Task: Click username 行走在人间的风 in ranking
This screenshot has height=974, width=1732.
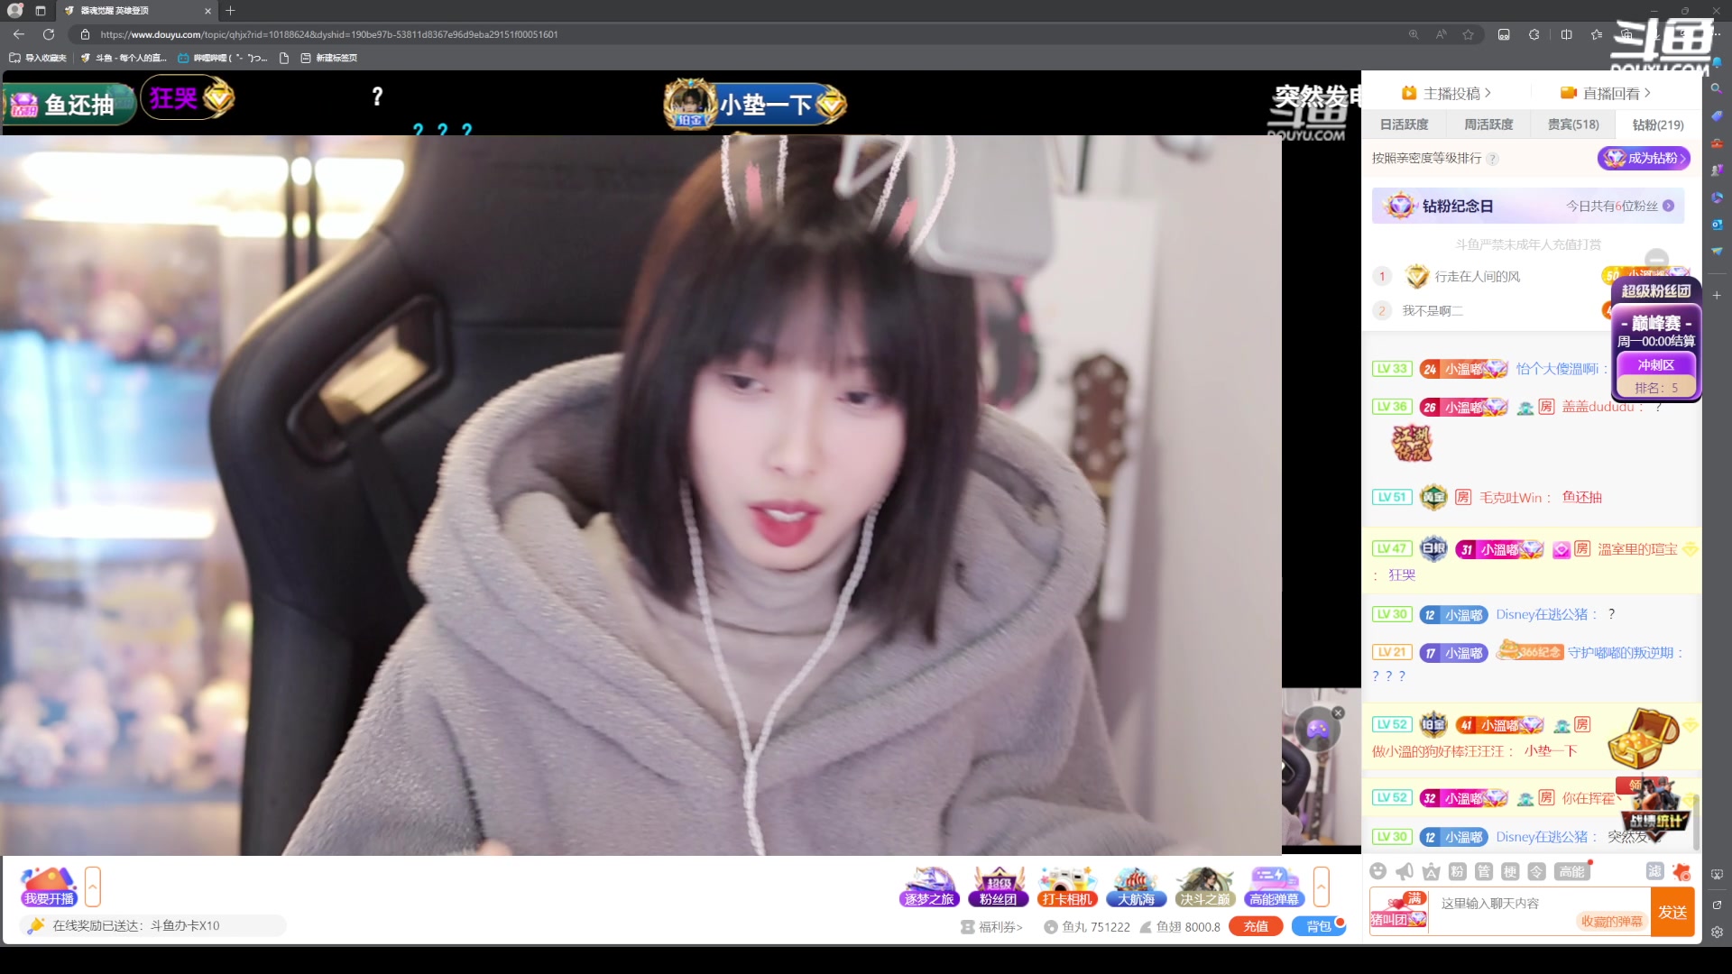Action: pos(1478,277)
